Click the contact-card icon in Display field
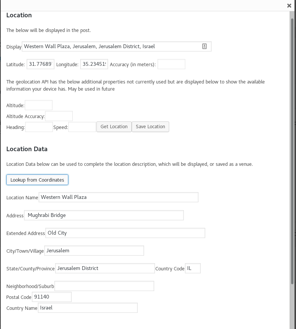The image size is (296, 329). tap(204, 46)
